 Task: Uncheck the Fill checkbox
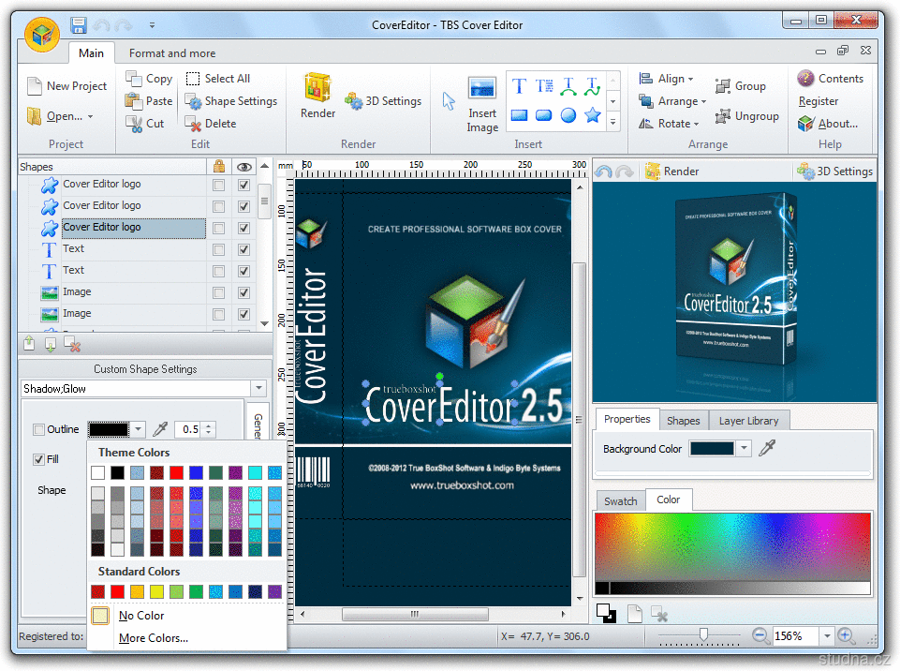tap(38, 459)
